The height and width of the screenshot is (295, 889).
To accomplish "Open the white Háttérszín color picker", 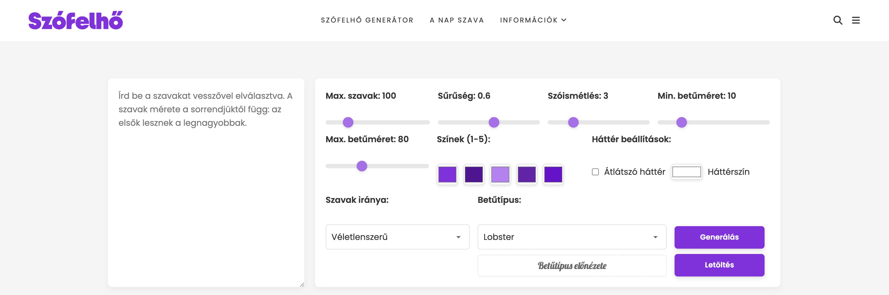I will tap(686, 172).
